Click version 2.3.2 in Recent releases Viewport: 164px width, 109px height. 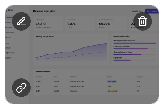(38, 86)
